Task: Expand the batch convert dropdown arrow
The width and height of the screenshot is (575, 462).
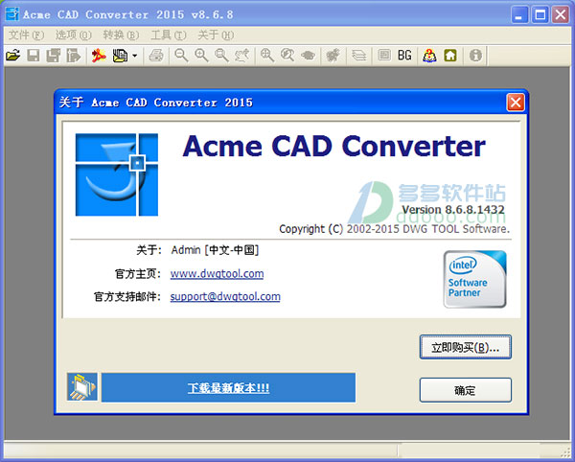Action: (135, 56)
